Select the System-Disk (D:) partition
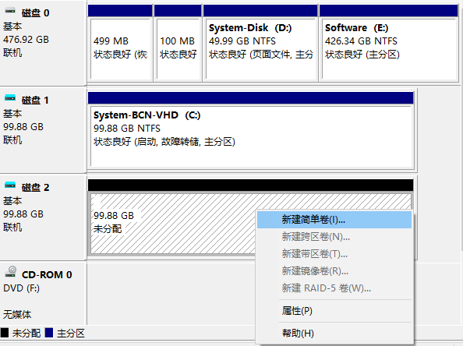The height and width of the screenshot is (346, 463). pyautogui.click(x=260, y=49)
